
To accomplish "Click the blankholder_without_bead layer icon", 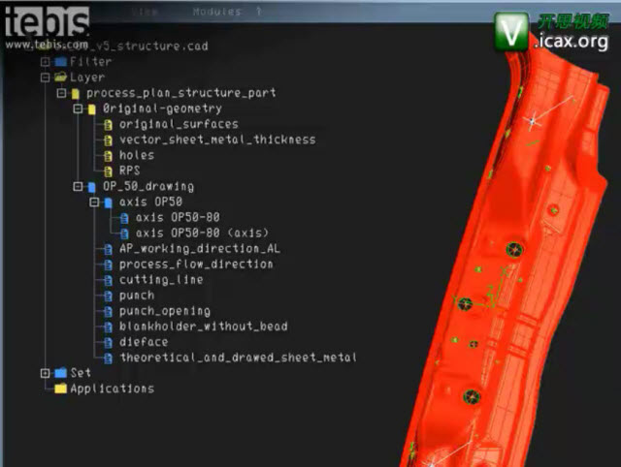I will (x=108, y=327).
